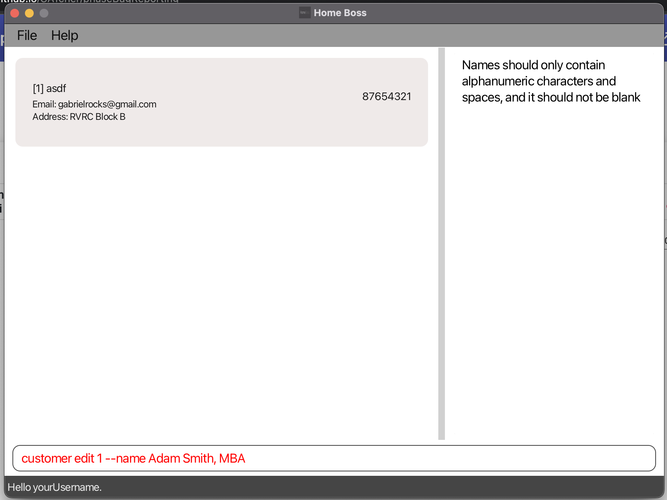Open the File menu
The width and height of the screenshot is (667, 500).
(27, 36)
